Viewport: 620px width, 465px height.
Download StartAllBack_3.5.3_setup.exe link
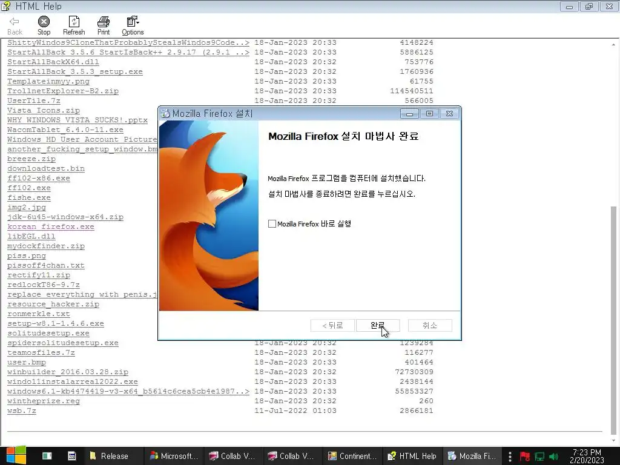tap(74, 71)
